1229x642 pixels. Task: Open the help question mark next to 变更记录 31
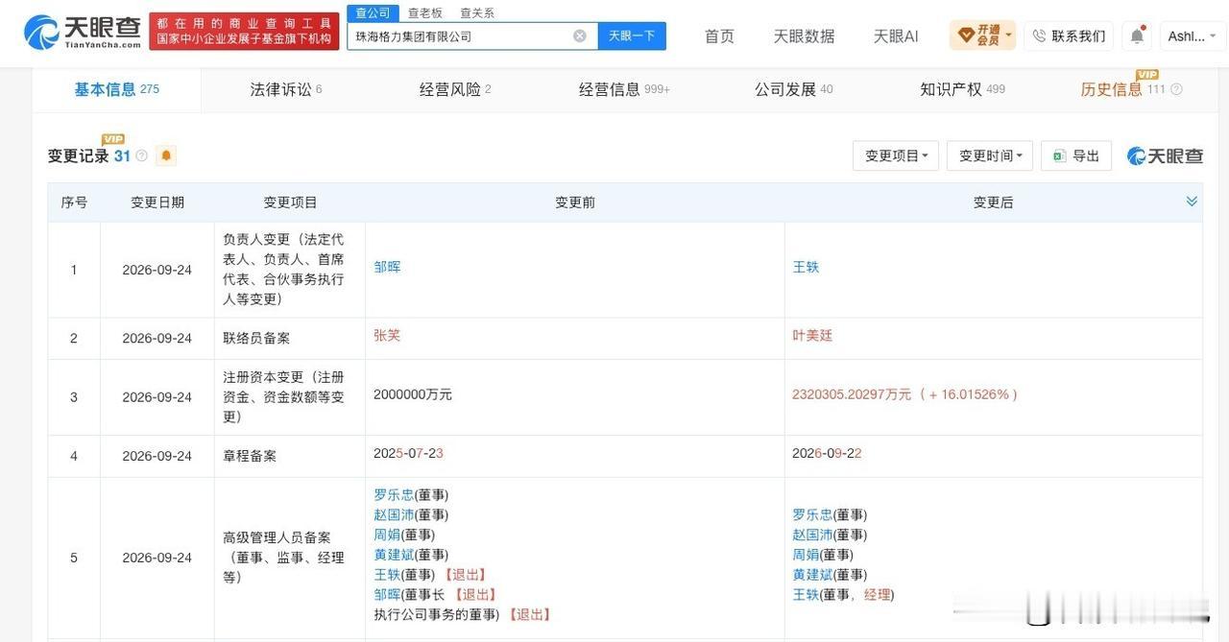(x=142, y=155)
